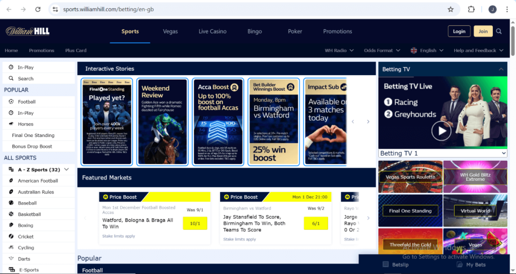
Task: Switch to the Live Casino tab
Action: (x=213, y=32)
